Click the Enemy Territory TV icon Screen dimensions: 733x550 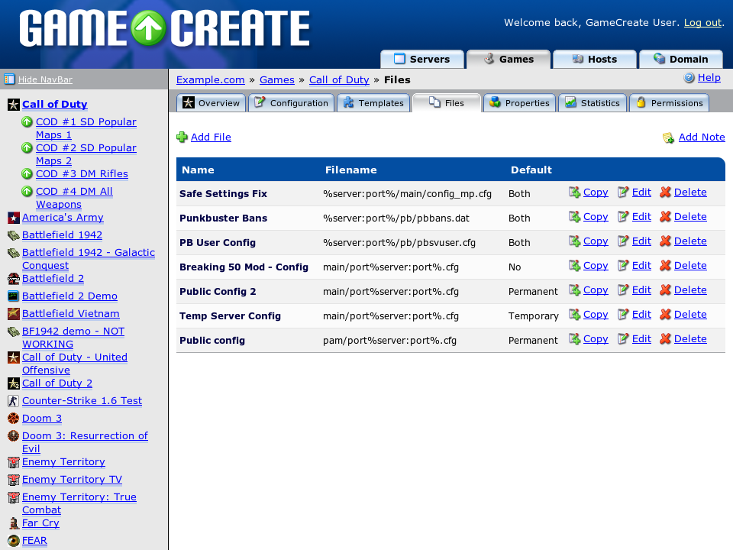(14, 480)
